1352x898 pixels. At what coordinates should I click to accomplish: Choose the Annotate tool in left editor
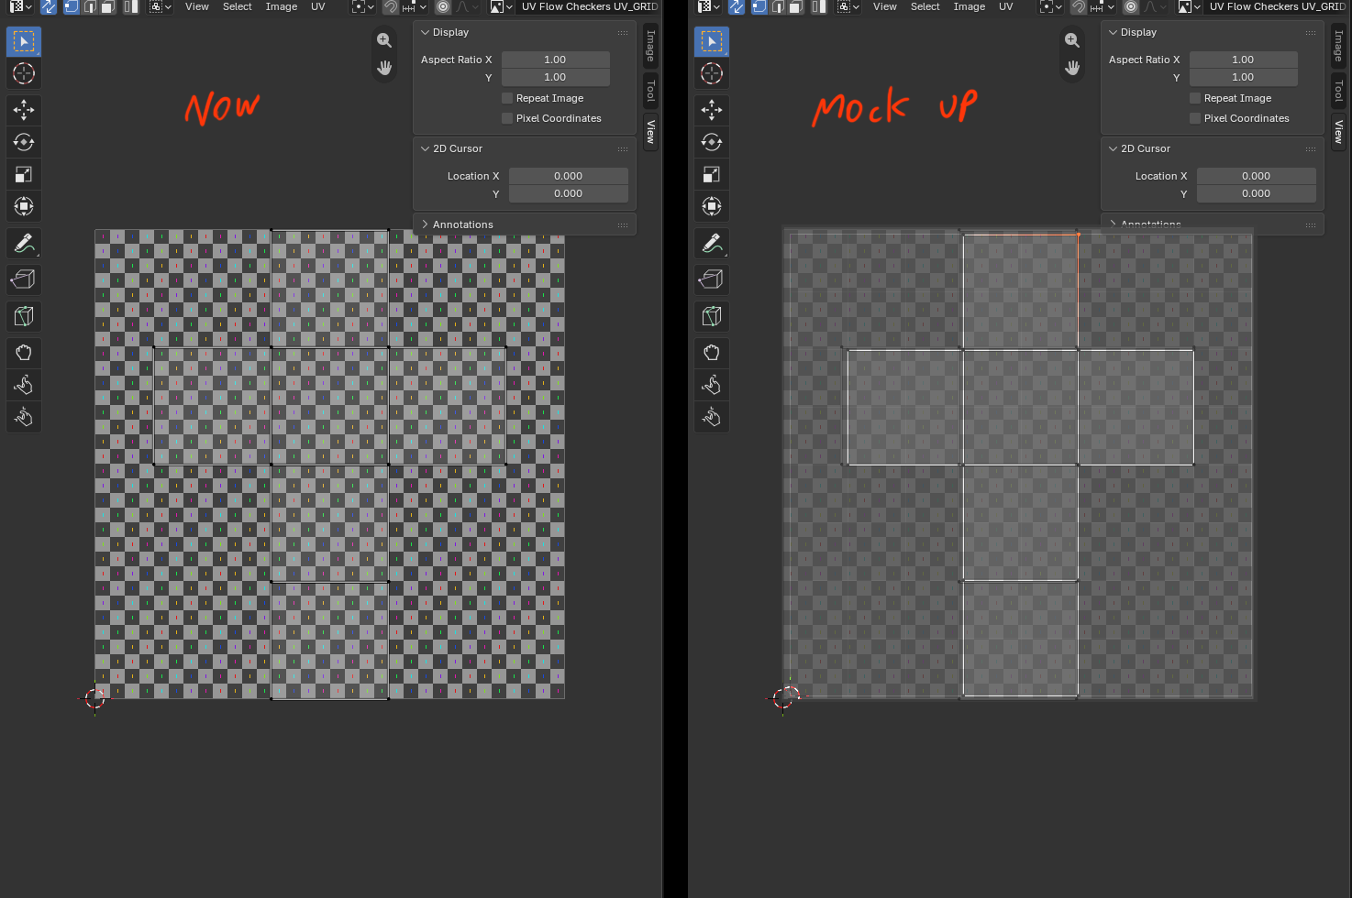click(24, 243)
